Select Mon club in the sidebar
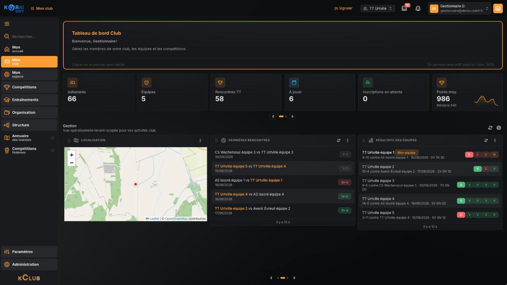The image size is (507, 285). pos(29,62)
